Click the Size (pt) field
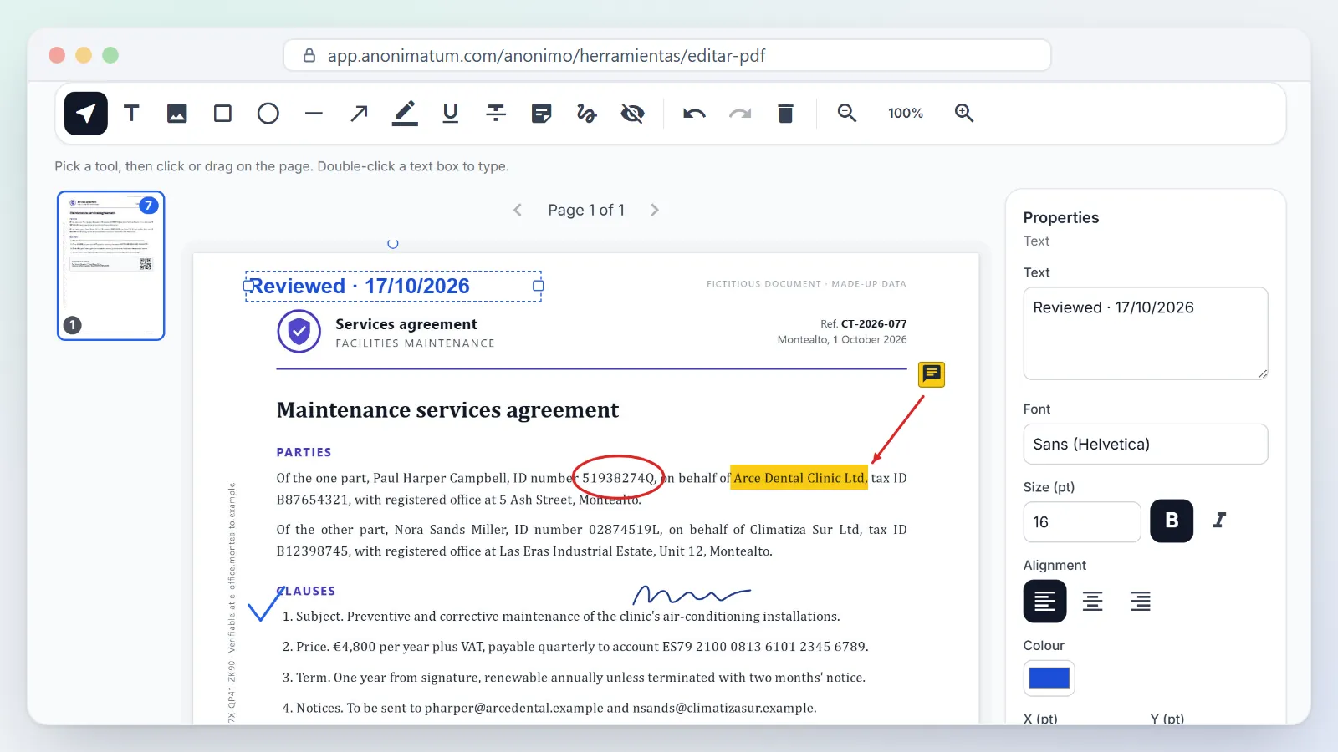 click(1082, 522)
